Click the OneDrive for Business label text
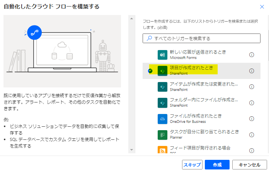Screen dimensions: 269x171 click(x=188, y=122)
